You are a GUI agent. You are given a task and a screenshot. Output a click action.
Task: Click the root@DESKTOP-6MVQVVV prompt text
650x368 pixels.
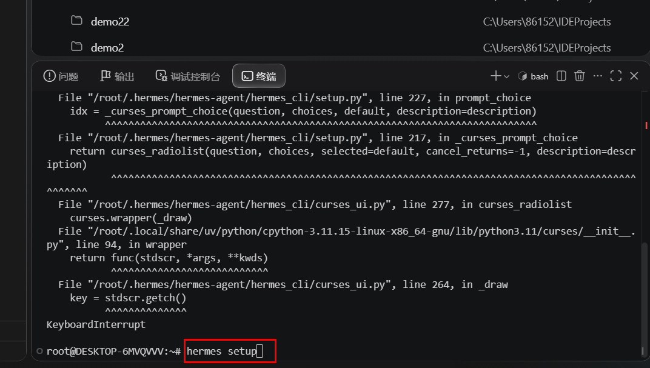[113, 352]
